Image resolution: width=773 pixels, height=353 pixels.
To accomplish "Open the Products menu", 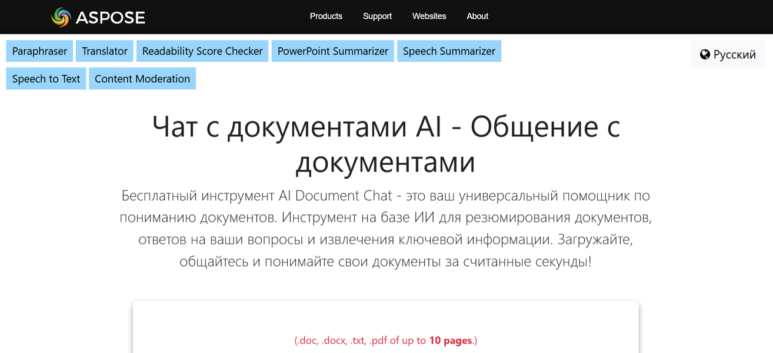I will (326, 16).
